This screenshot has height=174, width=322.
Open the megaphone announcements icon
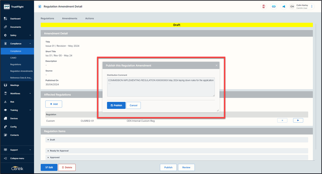tap(284, 6)
